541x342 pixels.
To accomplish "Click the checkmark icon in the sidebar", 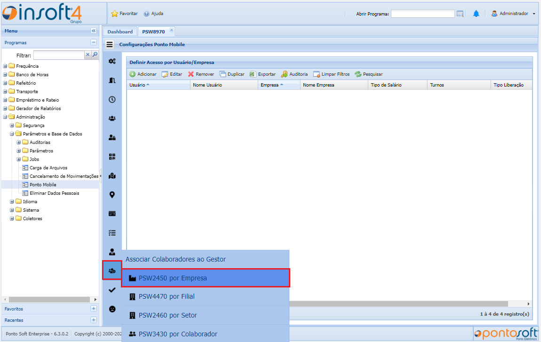I will coord(111,290).
